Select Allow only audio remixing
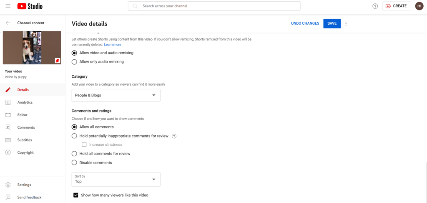 75,62
